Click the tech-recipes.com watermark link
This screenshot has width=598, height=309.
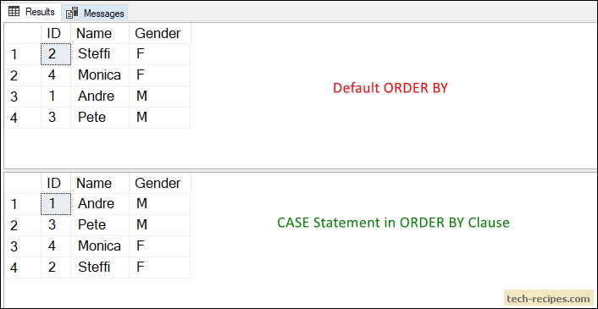pyautogui.click(x=549, y=297)
